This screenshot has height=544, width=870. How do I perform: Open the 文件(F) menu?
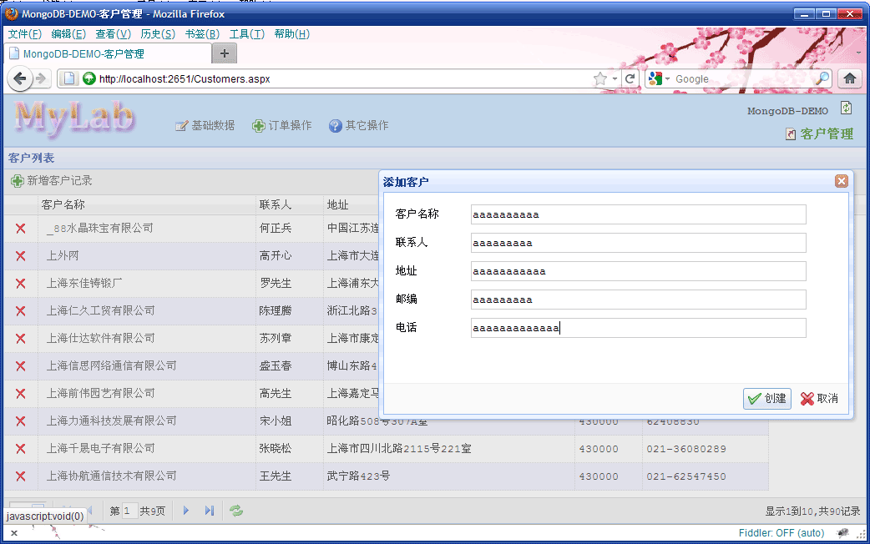(25, 34)
